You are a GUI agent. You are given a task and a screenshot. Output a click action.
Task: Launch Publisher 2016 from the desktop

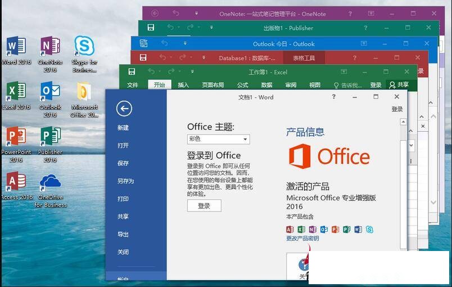[50, 144]
